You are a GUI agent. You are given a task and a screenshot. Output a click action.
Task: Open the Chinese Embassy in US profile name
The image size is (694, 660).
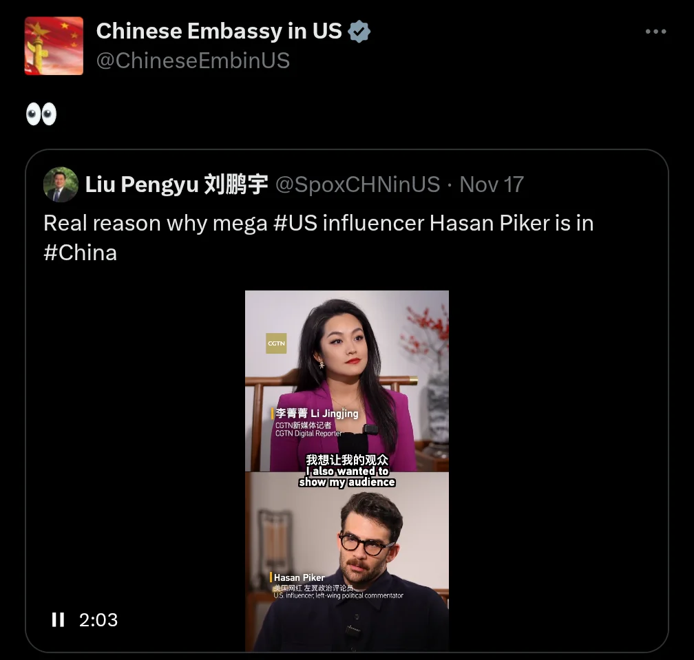point(219,31)
